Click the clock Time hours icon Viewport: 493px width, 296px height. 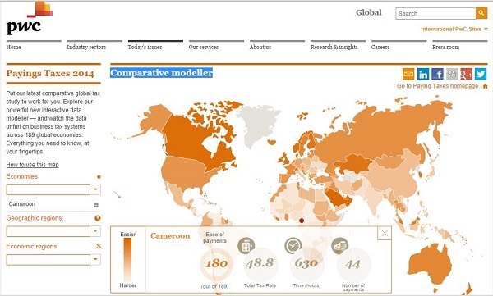[293, 245]
